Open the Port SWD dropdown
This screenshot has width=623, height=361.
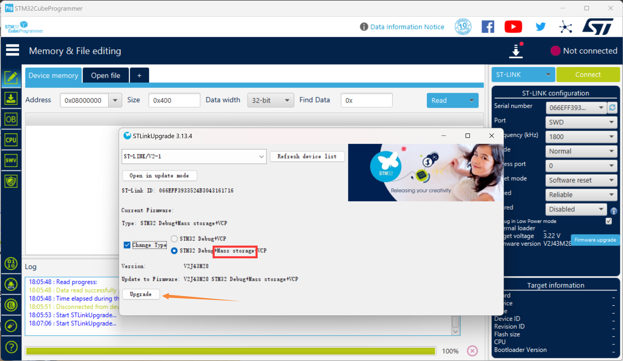(x=581, y=122)
